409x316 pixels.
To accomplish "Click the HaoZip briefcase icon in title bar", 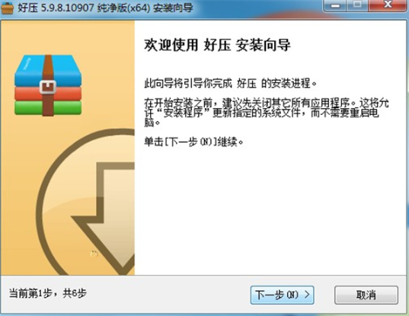I will point(7,8).
